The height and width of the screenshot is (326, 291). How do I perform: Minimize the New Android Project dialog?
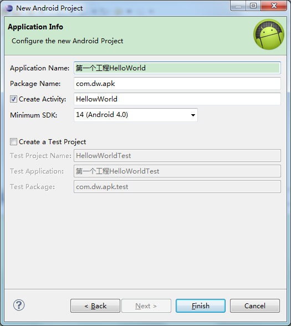[x=238, y=6]
